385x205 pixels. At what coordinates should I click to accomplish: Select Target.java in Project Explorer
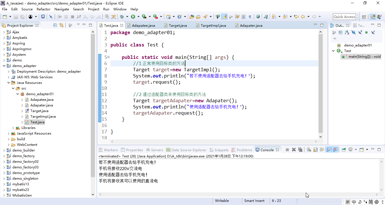pyautogui.click(x=39, y=111)
